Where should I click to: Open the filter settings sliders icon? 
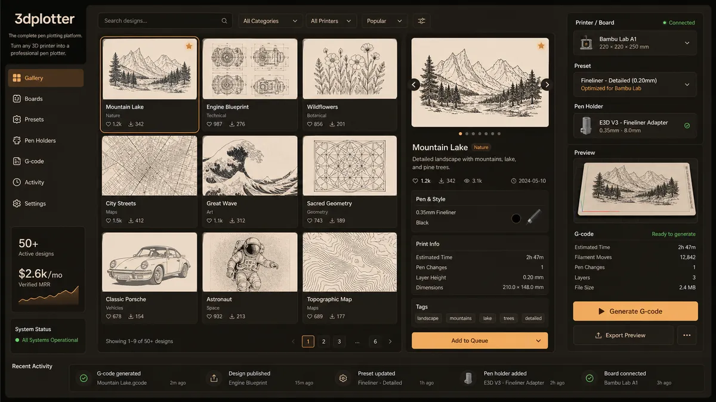coord(422,21)
